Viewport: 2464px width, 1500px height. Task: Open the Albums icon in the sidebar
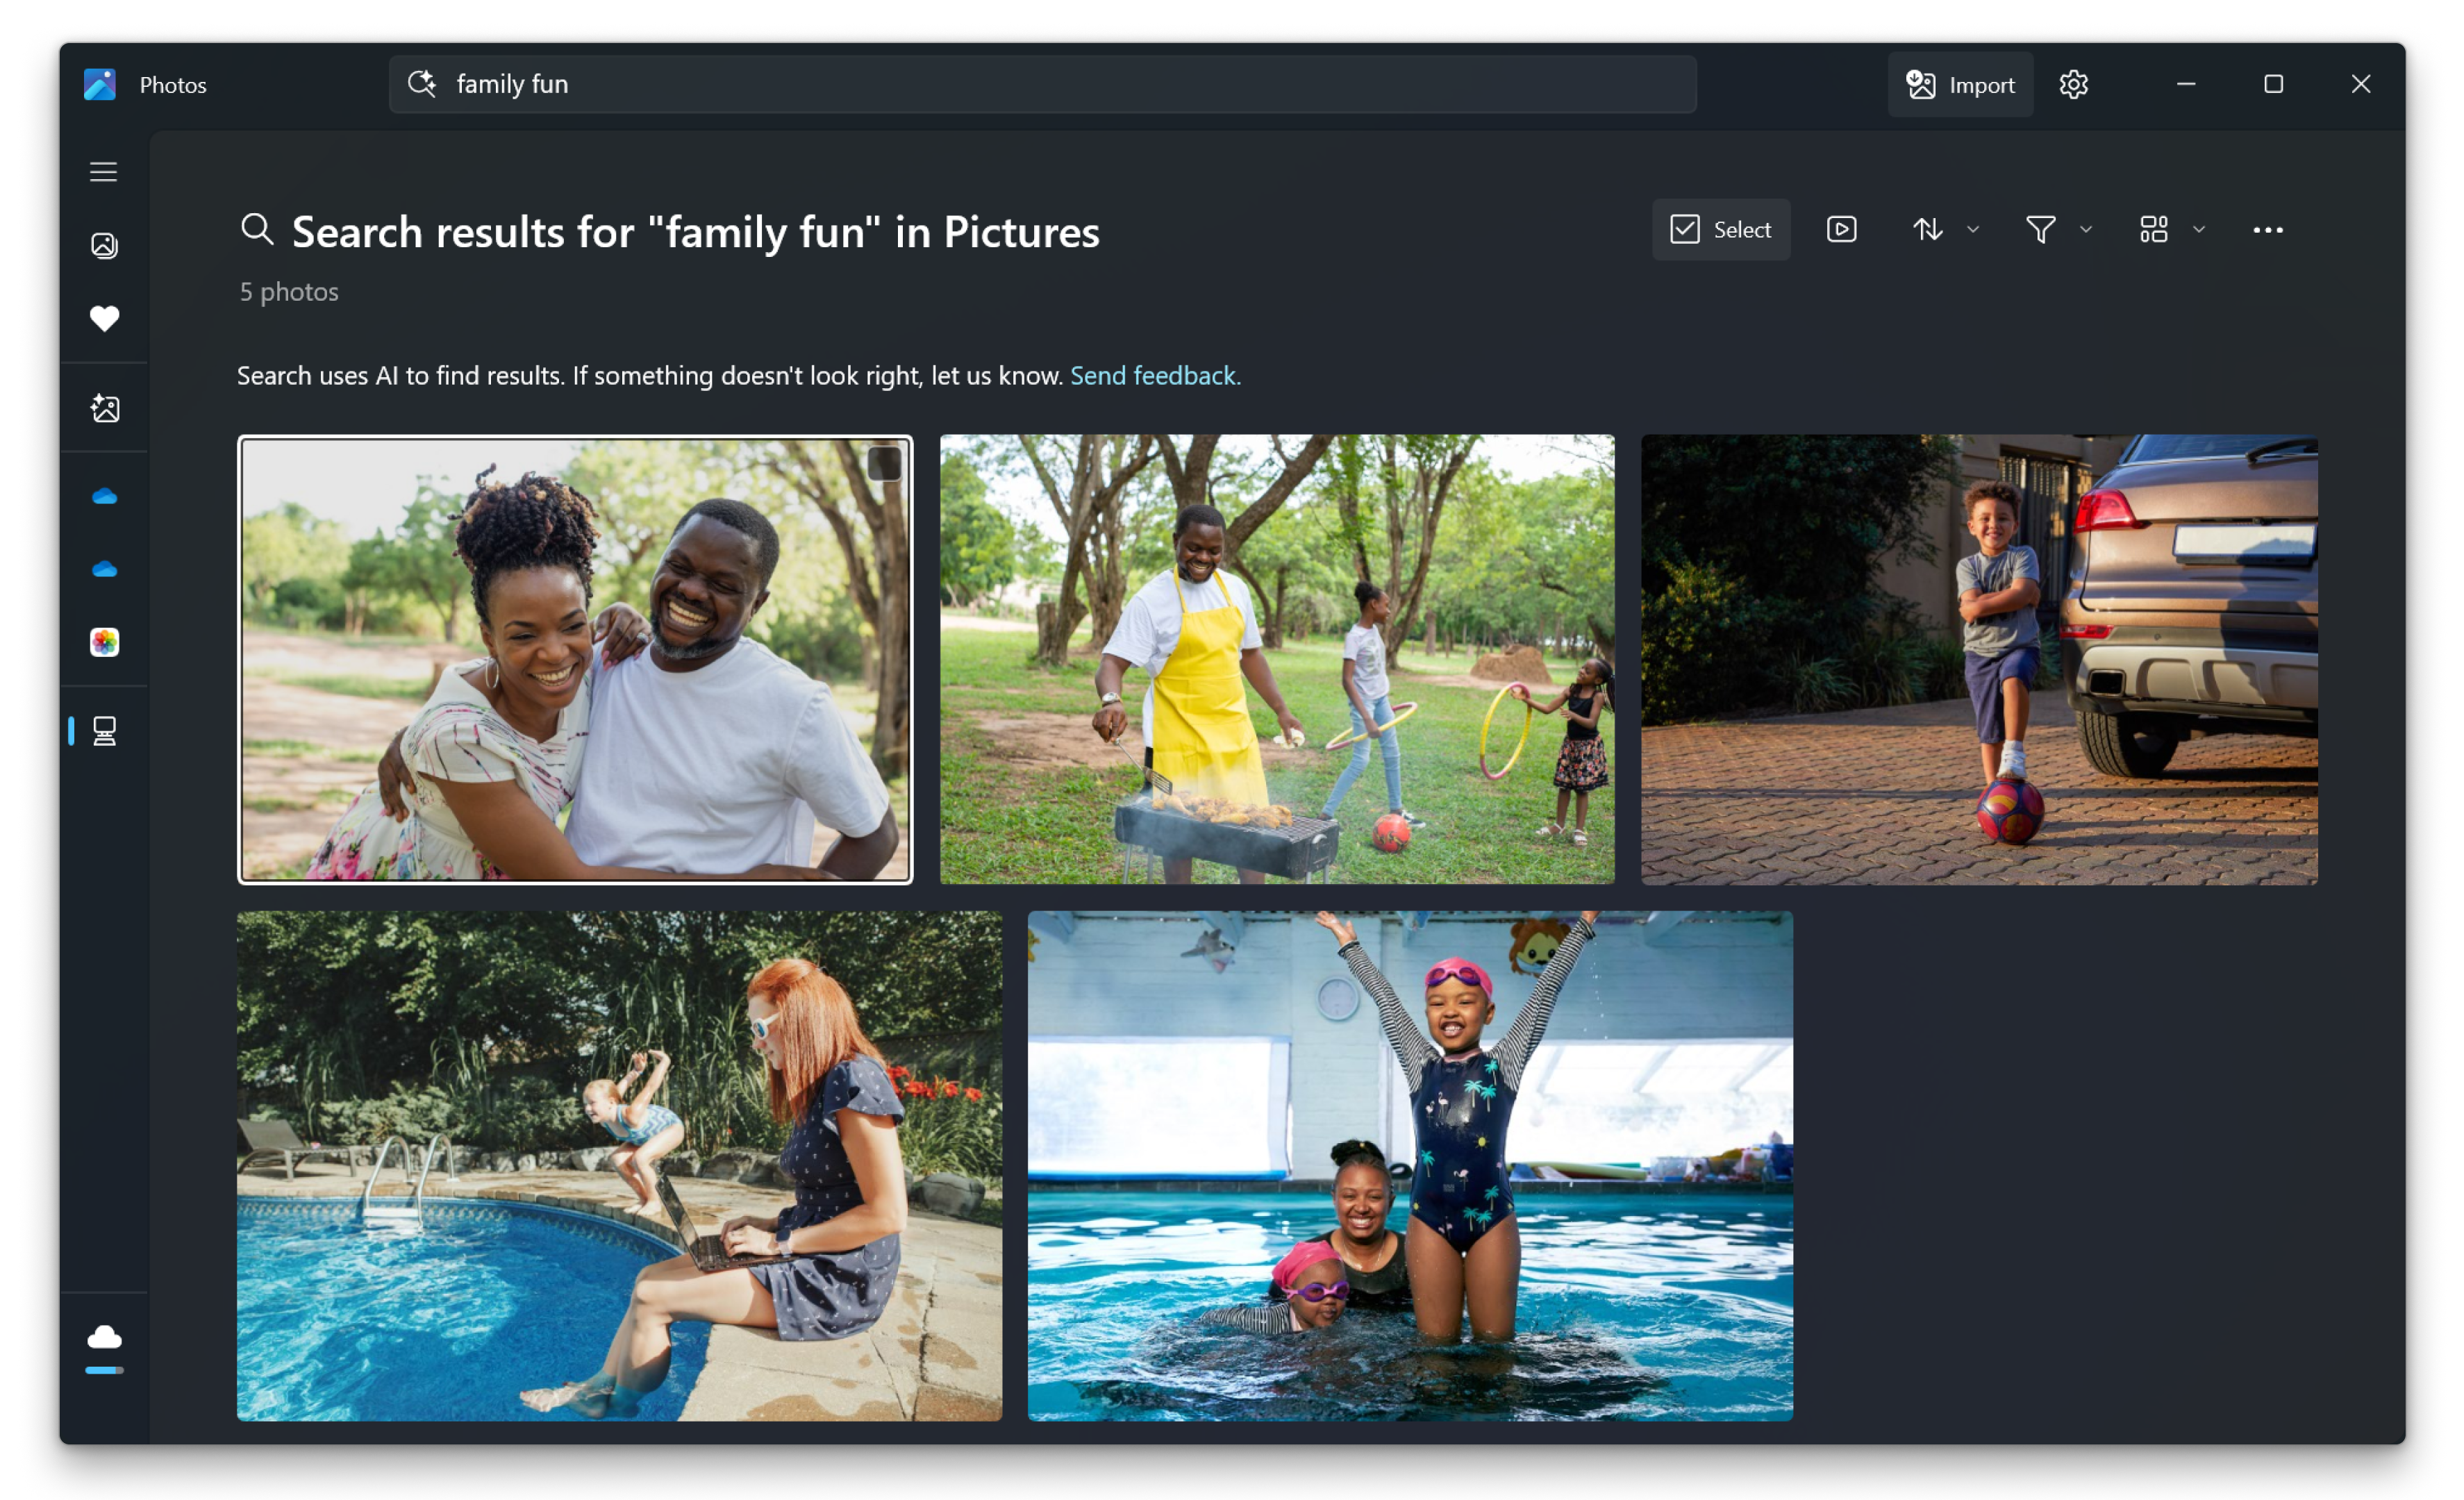coord(103,408)
